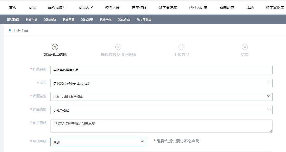Open 青年作品 navigation item

coord(139,7)
